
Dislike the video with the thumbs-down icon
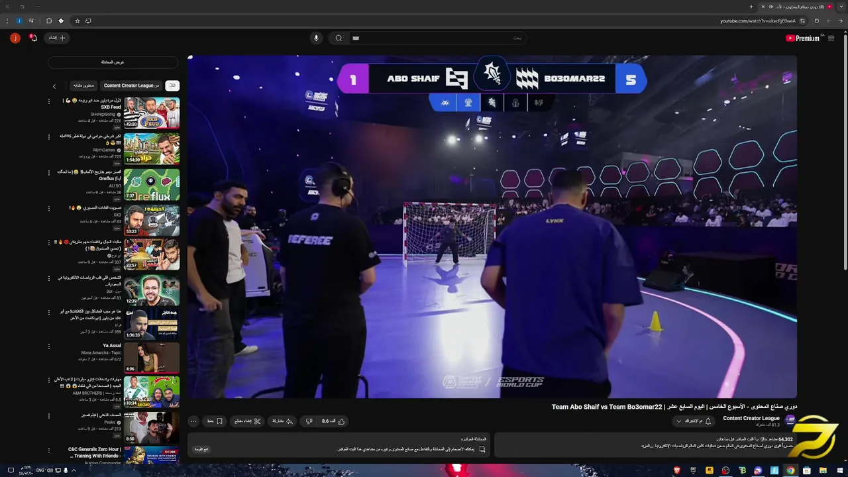pos(309,421)
